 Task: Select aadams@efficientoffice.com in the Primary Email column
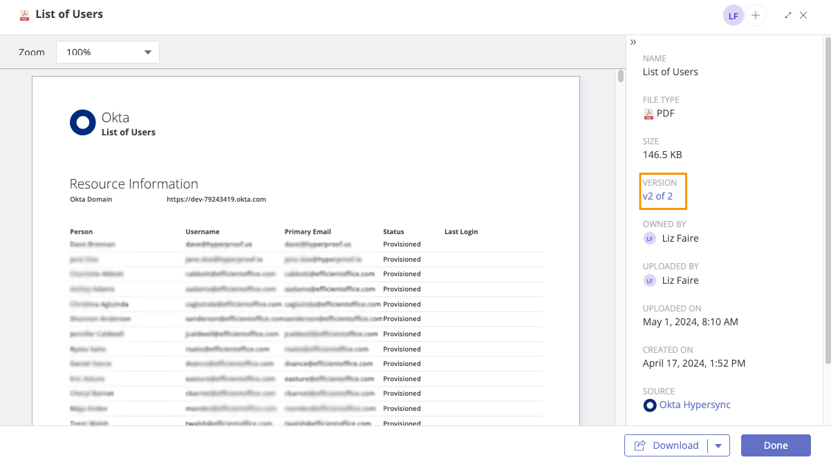click(x=330, y=289)
